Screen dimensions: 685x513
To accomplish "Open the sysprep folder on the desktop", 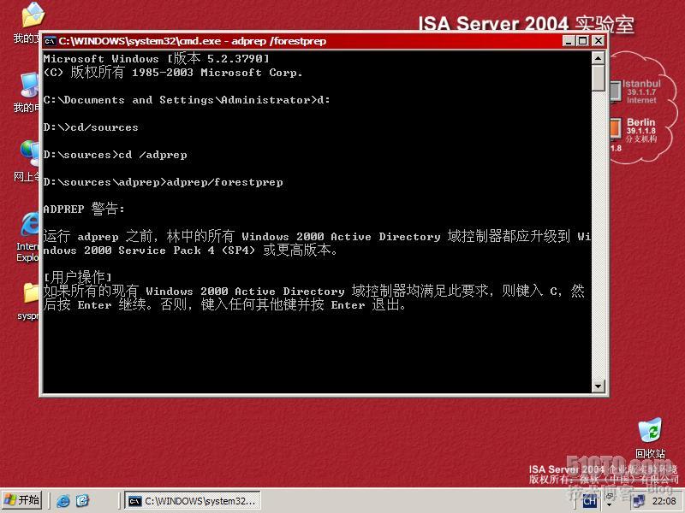I will [x=31, y=293].
